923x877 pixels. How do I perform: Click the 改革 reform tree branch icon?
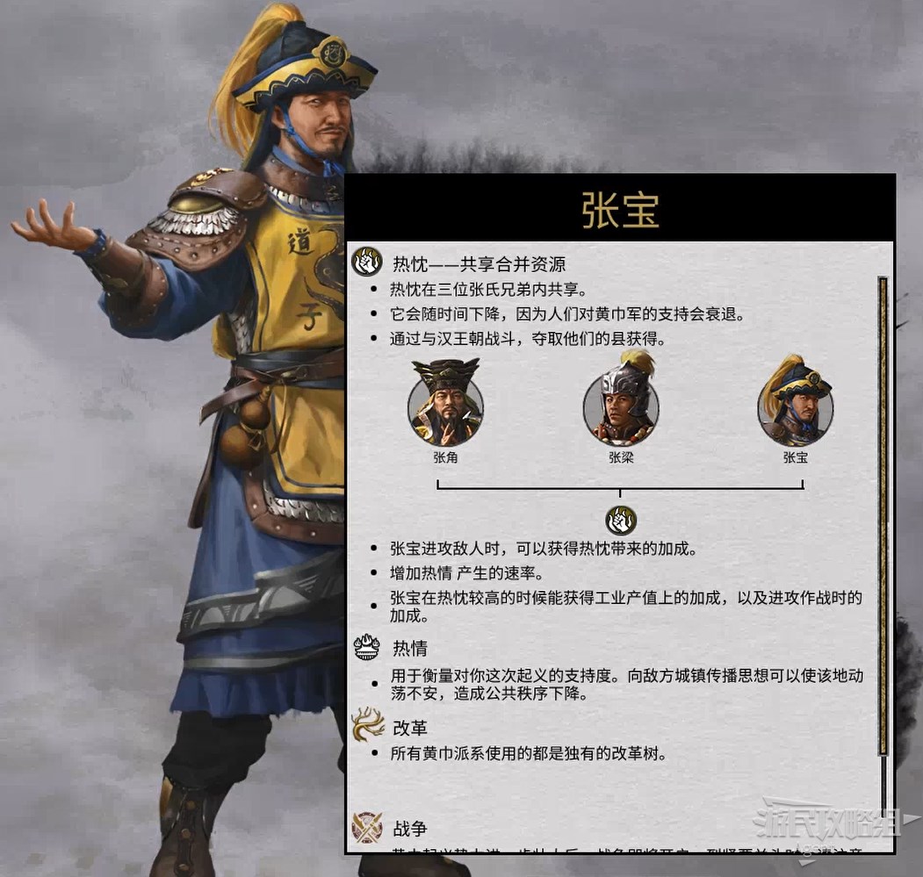(x=368, y=724)
